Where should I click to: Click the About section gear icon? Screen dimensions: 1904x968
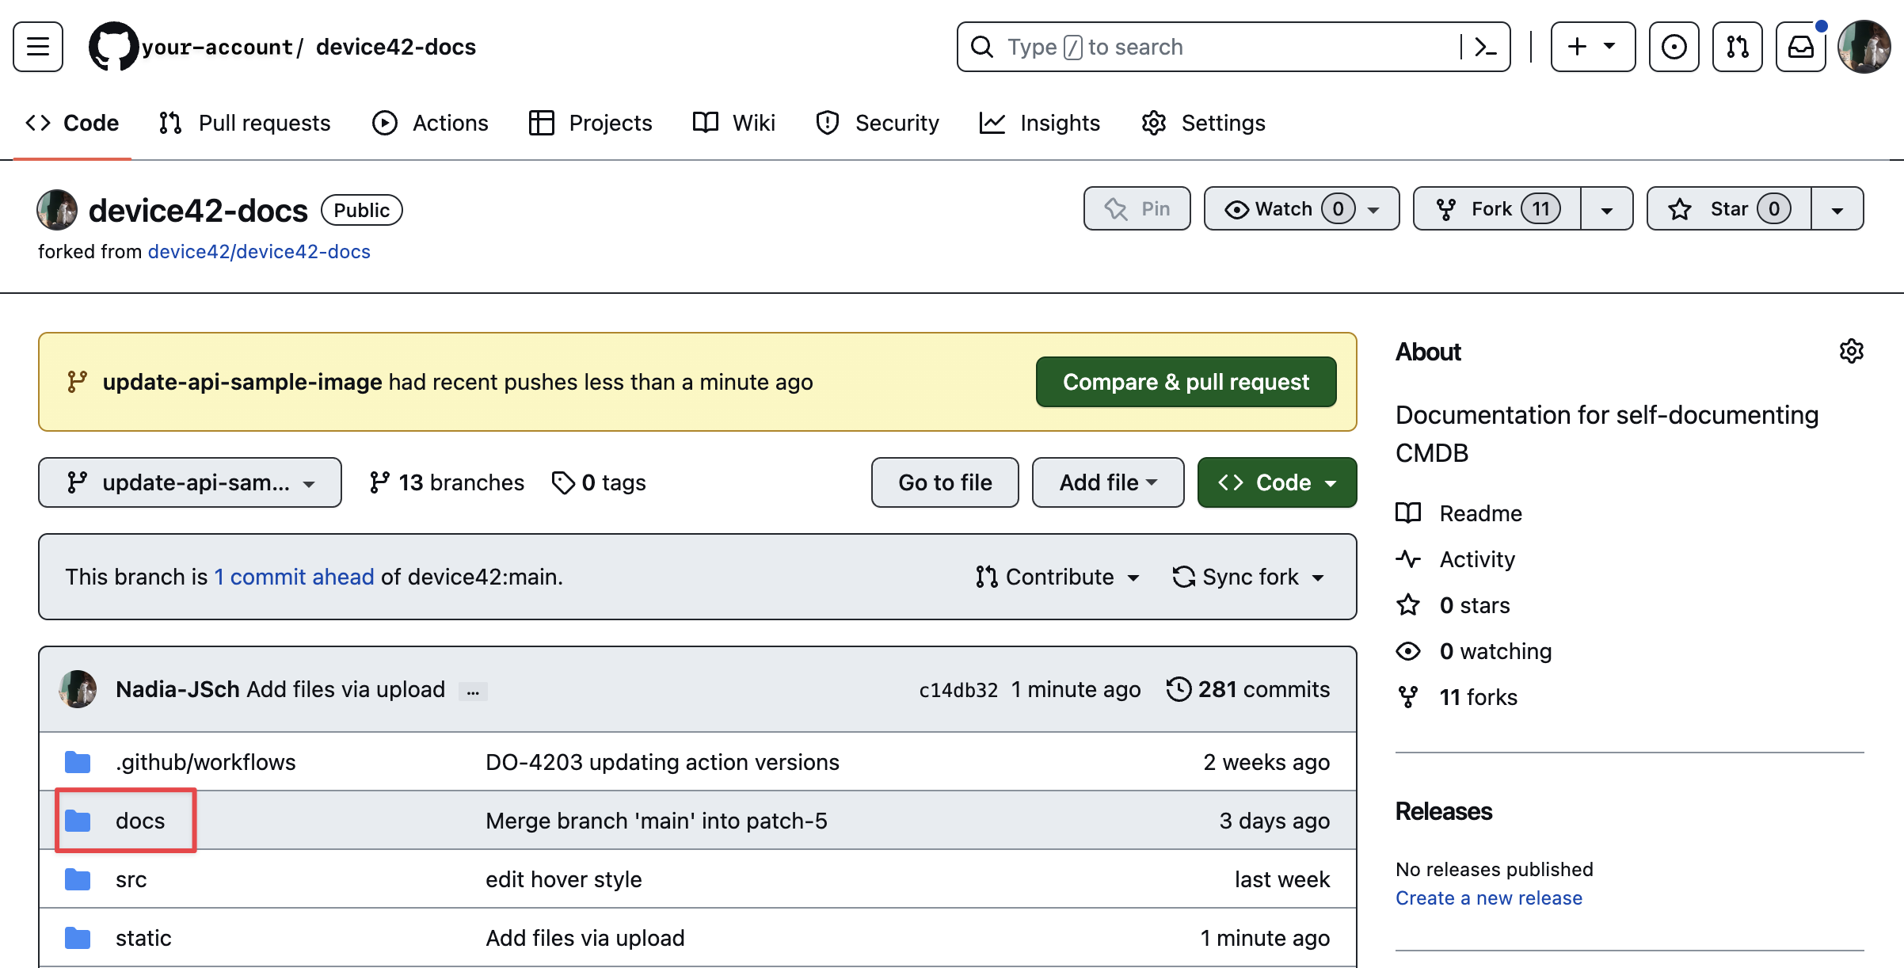point(1851,351)
